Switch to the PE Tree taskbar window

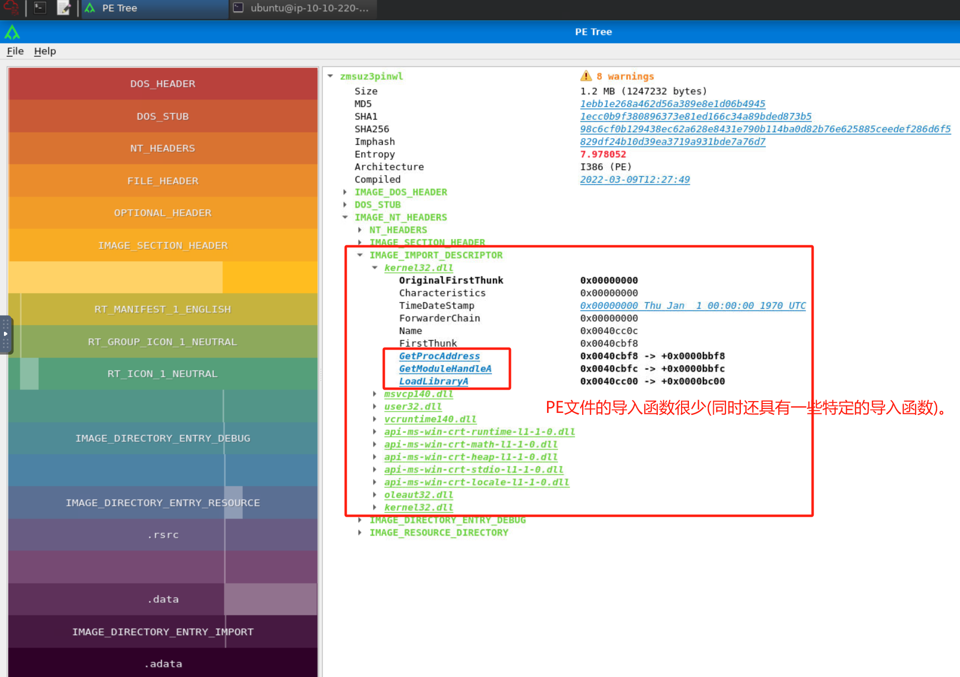point(154,8)
